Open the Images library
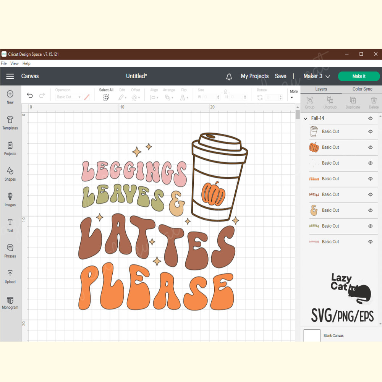 point(10,199)
